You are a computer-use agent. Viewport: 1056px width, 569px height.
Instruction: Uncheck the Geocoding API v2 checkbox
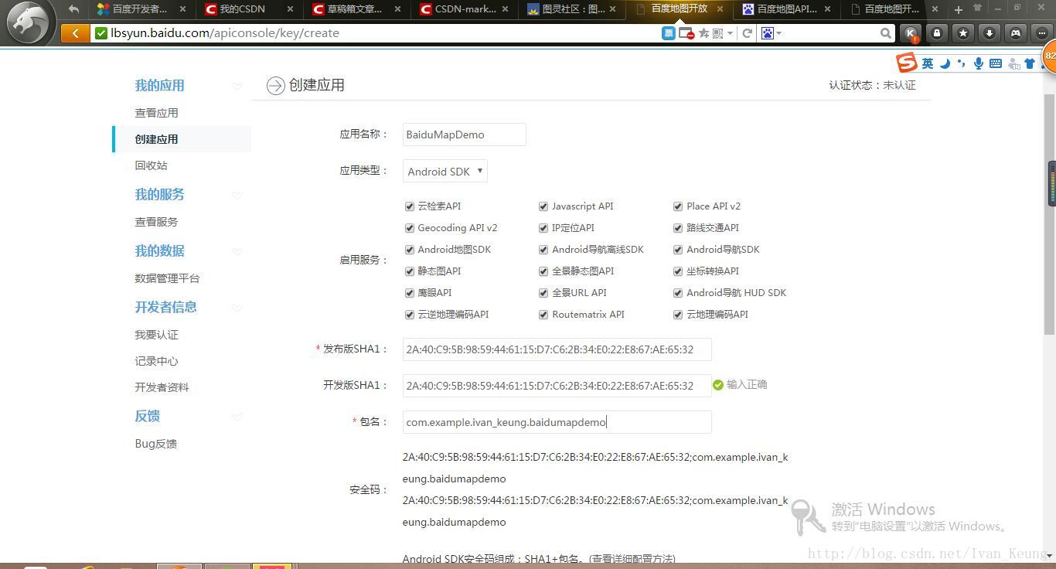tap(410, 228)
